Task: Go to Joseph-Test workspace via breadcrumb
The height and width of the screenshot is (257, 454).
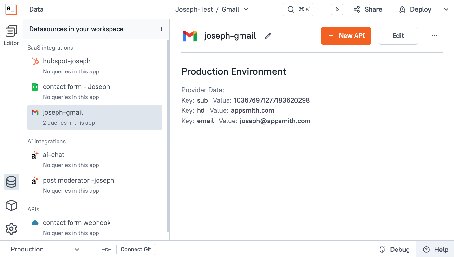Action: [194, 9]
